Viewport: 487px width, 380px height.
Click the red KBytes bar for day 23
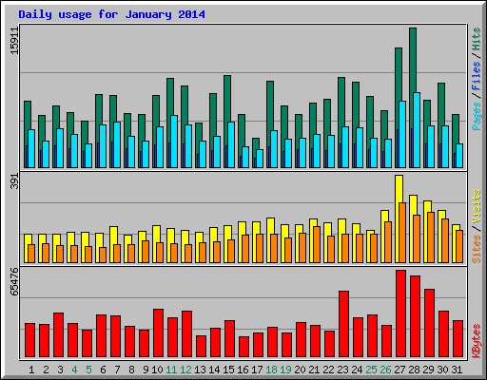pyautogui.click(x=343, y=324)
